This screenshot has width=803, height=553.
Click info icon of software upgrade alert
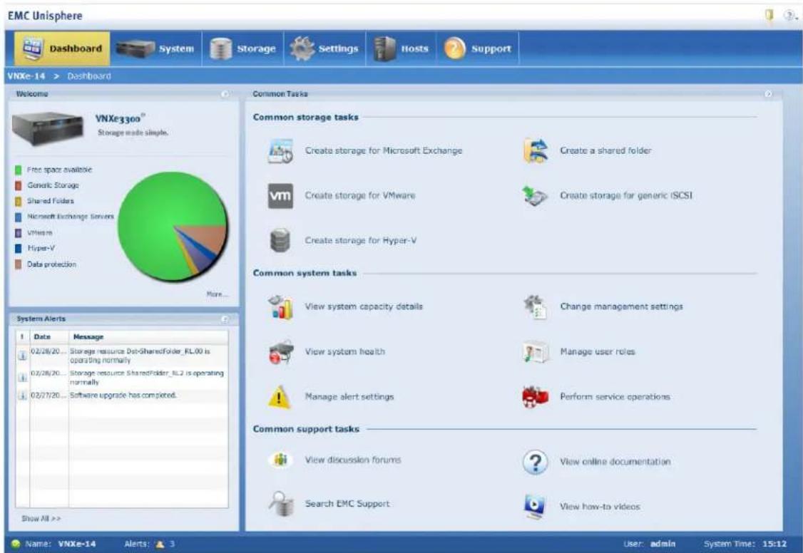click(23, 396)
